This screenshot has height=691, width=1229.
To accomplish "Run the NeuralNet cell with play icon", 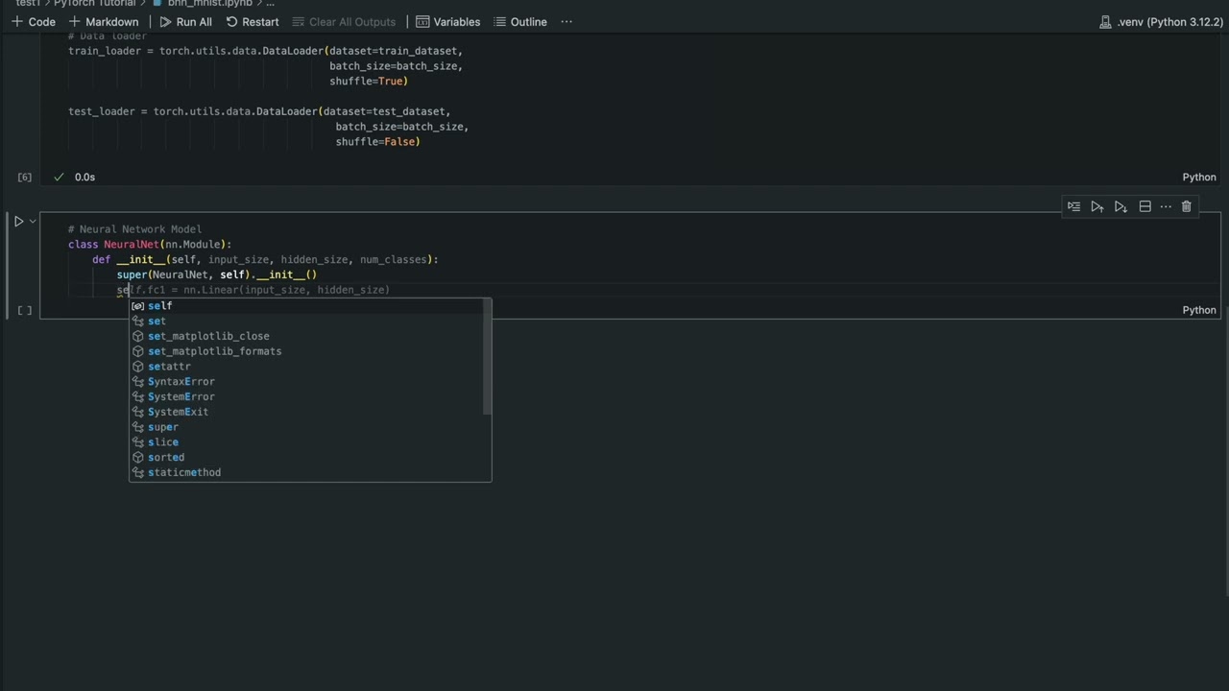I will (x=18, y=222).
